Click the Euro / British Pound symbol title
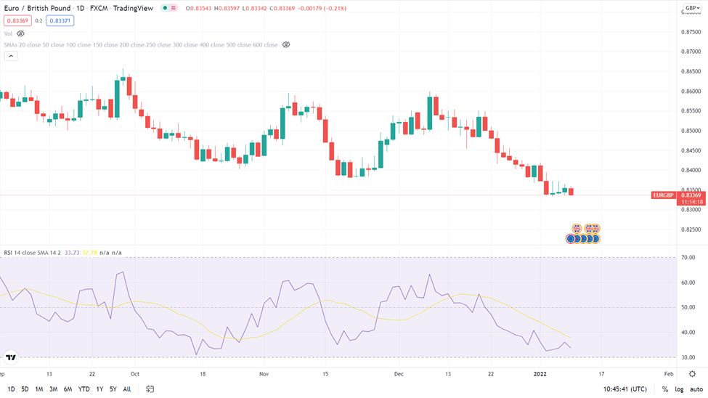Screen dimensions: 708x398 [x=38, y=8]
